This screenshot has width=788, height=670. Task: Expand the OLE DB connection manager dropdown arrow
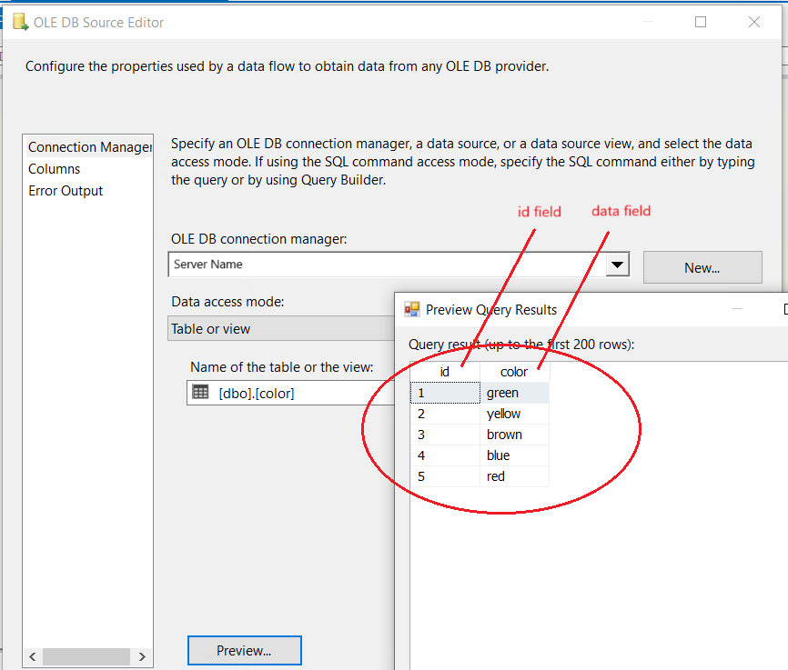point(617,265)
